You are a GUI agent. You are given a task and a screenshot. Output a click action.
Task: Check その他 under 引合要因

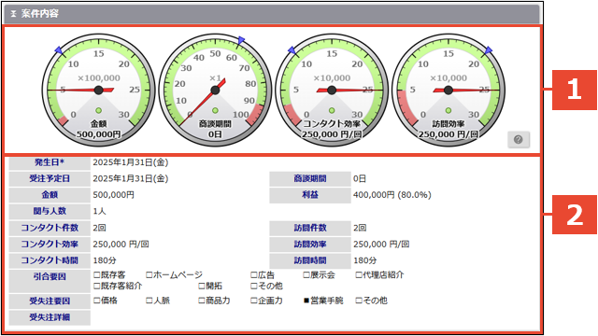(253, 286)
